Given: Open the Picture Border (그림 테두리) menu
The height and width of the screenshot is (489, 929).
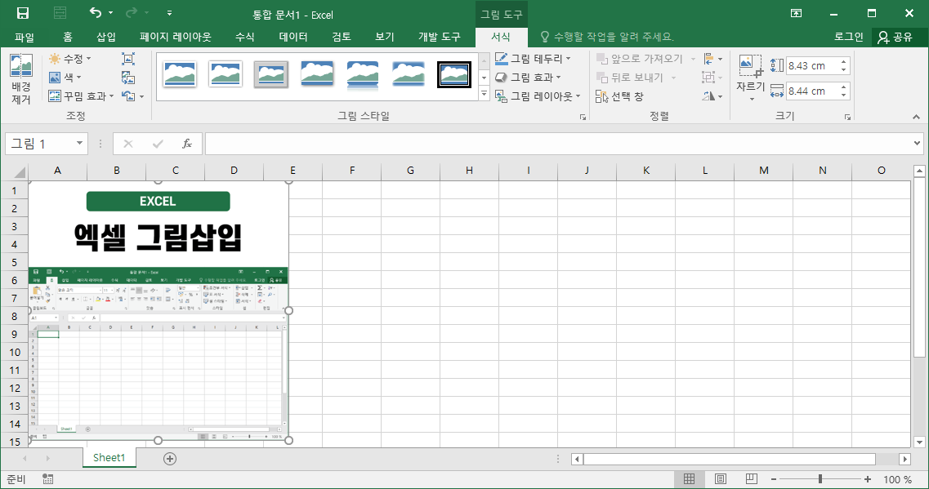Looking at the screenshot, I should pyautogui.click(x=533, y=59).
